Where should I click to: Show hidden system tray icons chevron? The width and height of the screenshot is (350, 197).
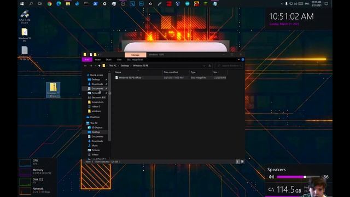282,4
